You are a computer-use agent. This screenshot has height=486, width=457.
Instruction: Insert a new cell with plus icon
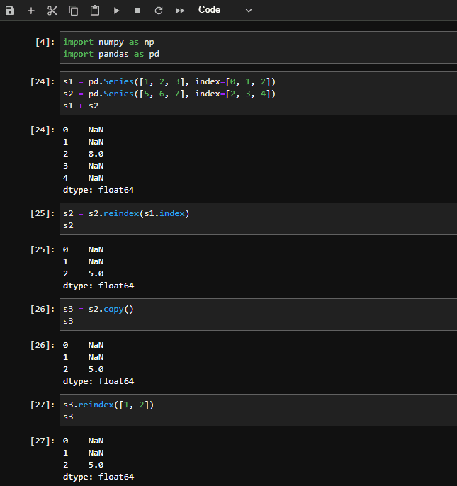tap(31, 11)
